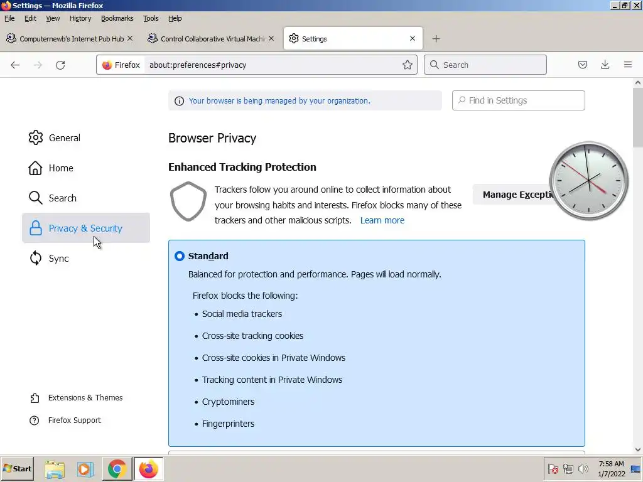
Task: Click the Windows Start button
Action: click(17, 469)
